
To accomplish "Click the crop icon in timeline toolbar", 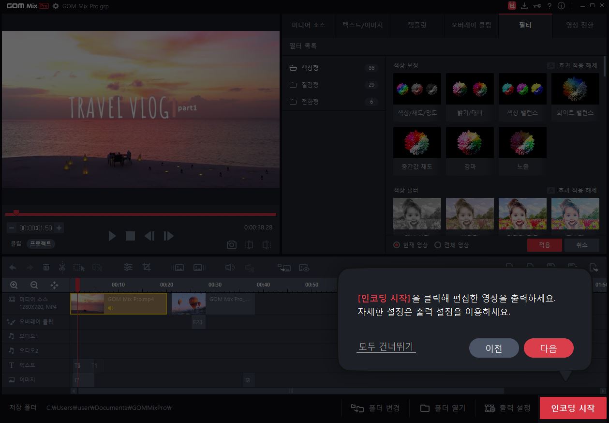I will [147, 267].
